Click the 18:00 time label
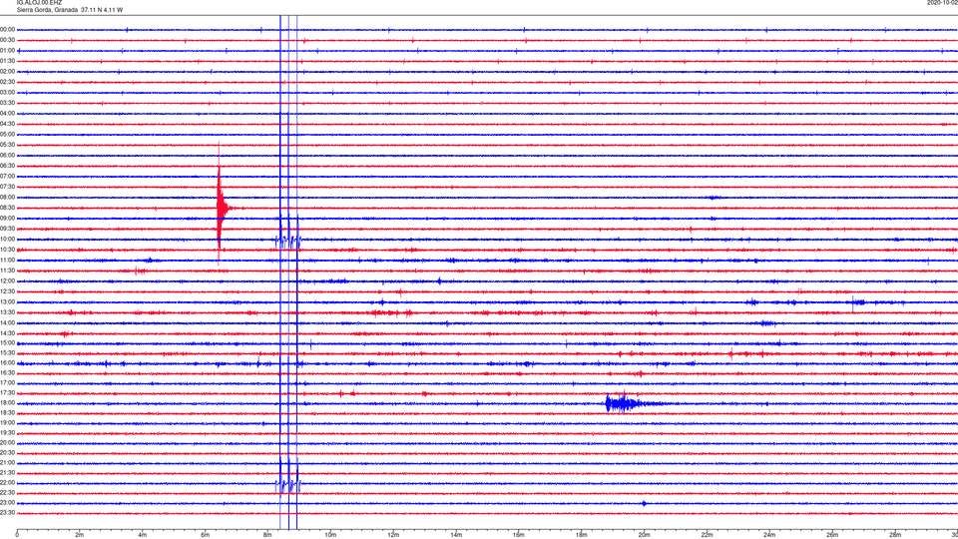This screenshot has width=958, height=539. click(7, 403)
